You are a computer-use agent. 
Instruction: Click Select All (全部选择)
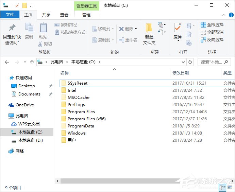[x=212, y=25]
